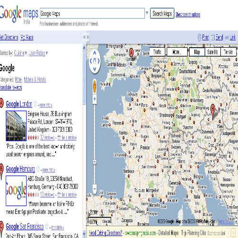238x238 pixels.
Task: Click the envelope icon next to Send
Action: [213, 38]
